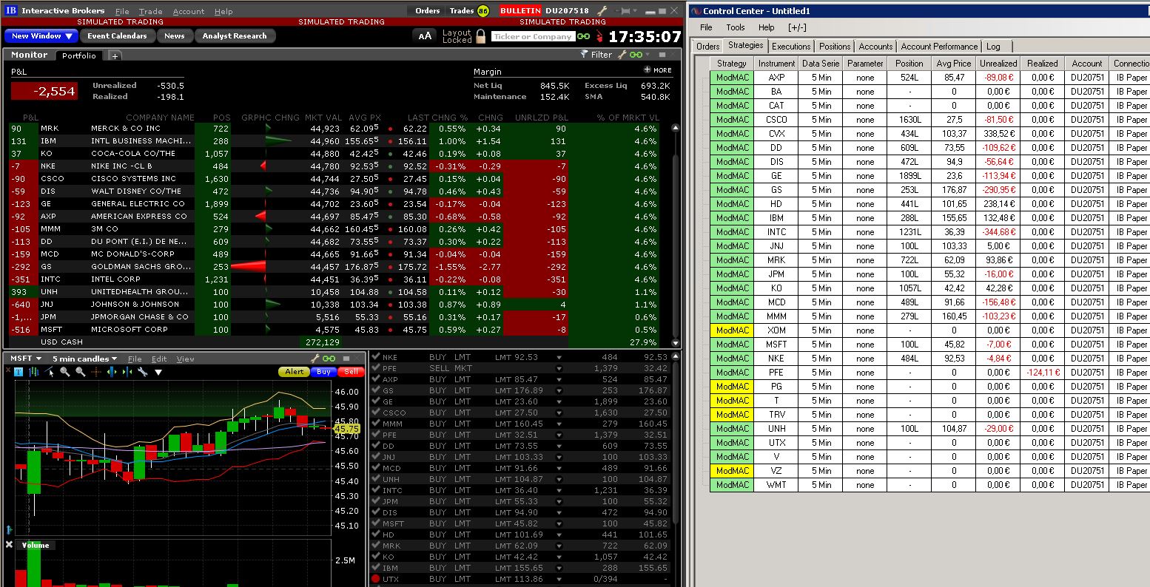Switch to the Account Performance tab
Viewport: 1150px width, 587px height.
point(939,46)
